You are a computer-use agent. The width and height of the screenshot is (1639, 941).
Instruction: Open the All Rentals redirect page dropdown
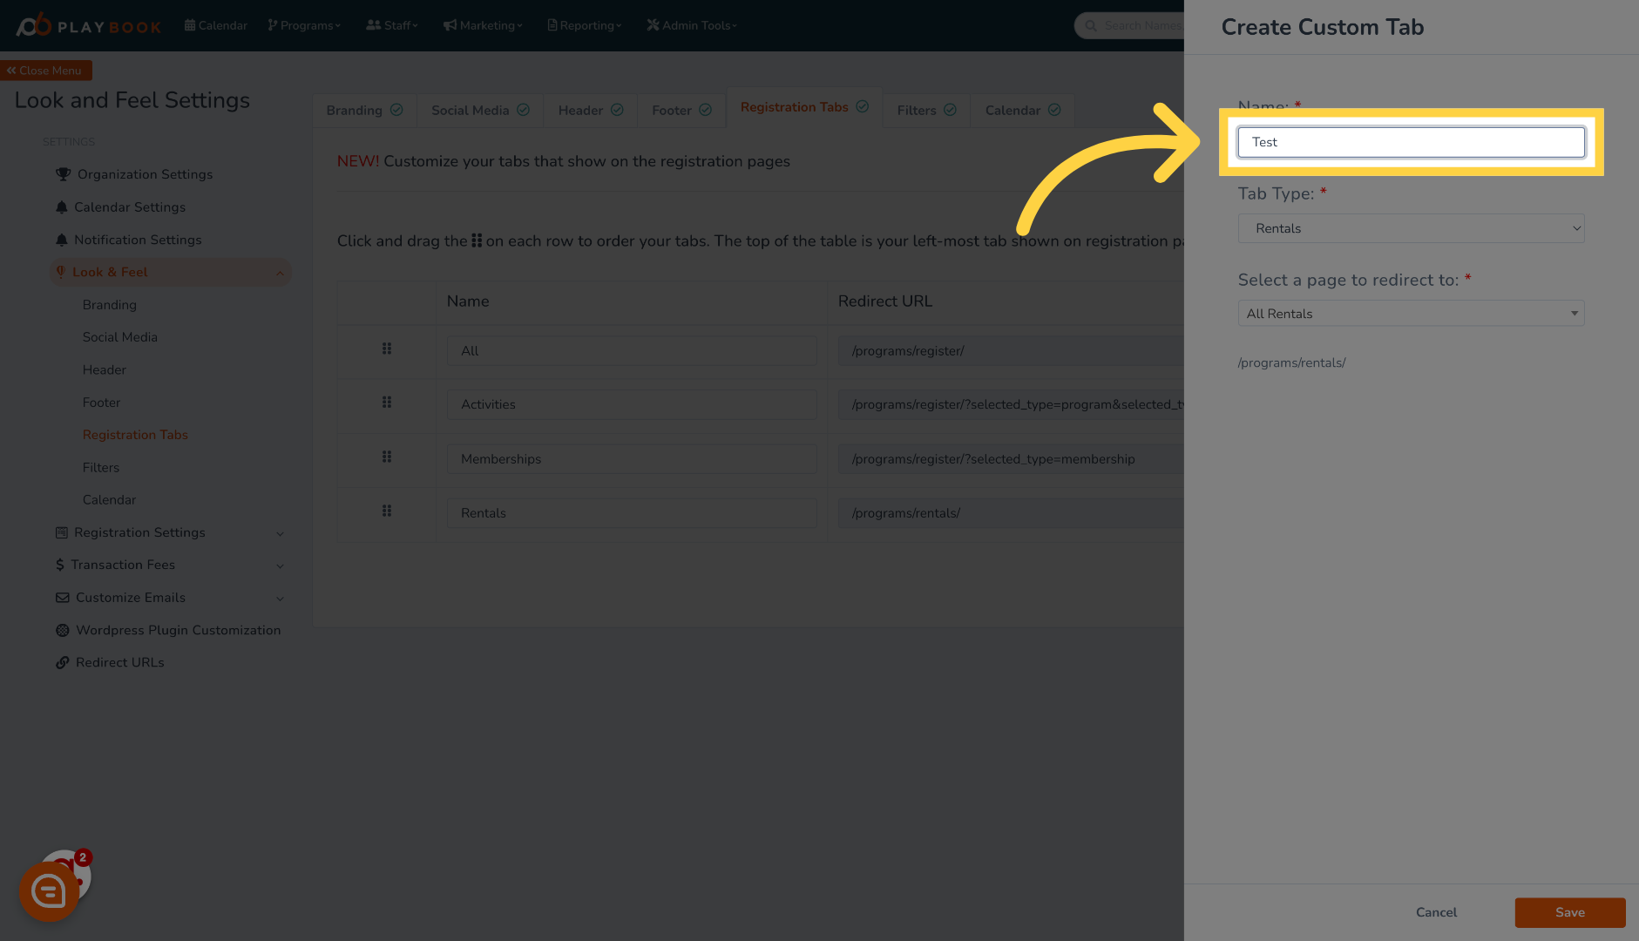coord(1411,313)
